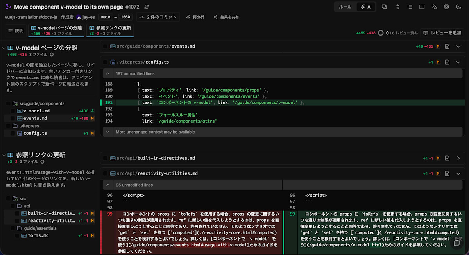Image resolution: width=469 pixels, height=255 pixels.
Task: Collapse the config.ts file diff chevron
Action: (x=458, y=62)
